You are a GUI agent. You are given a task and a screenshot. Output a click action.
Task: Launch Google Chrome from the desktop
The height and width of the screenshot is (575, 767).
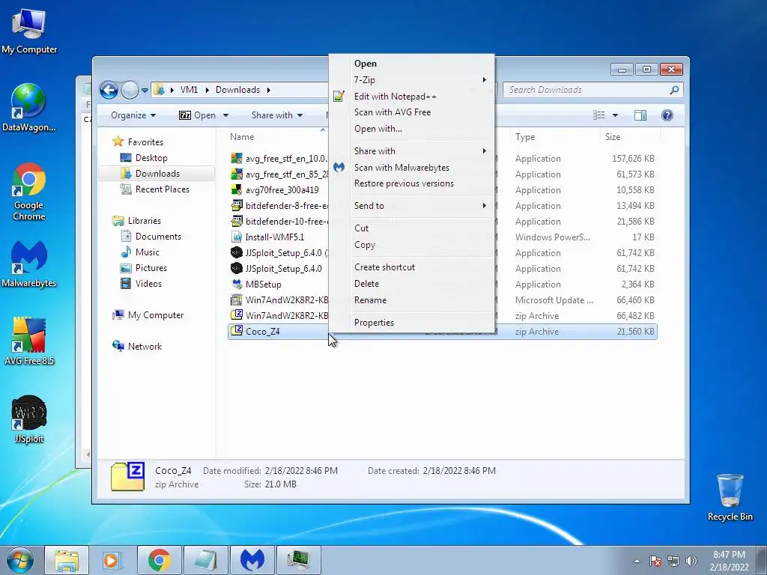tap(29, 192)
